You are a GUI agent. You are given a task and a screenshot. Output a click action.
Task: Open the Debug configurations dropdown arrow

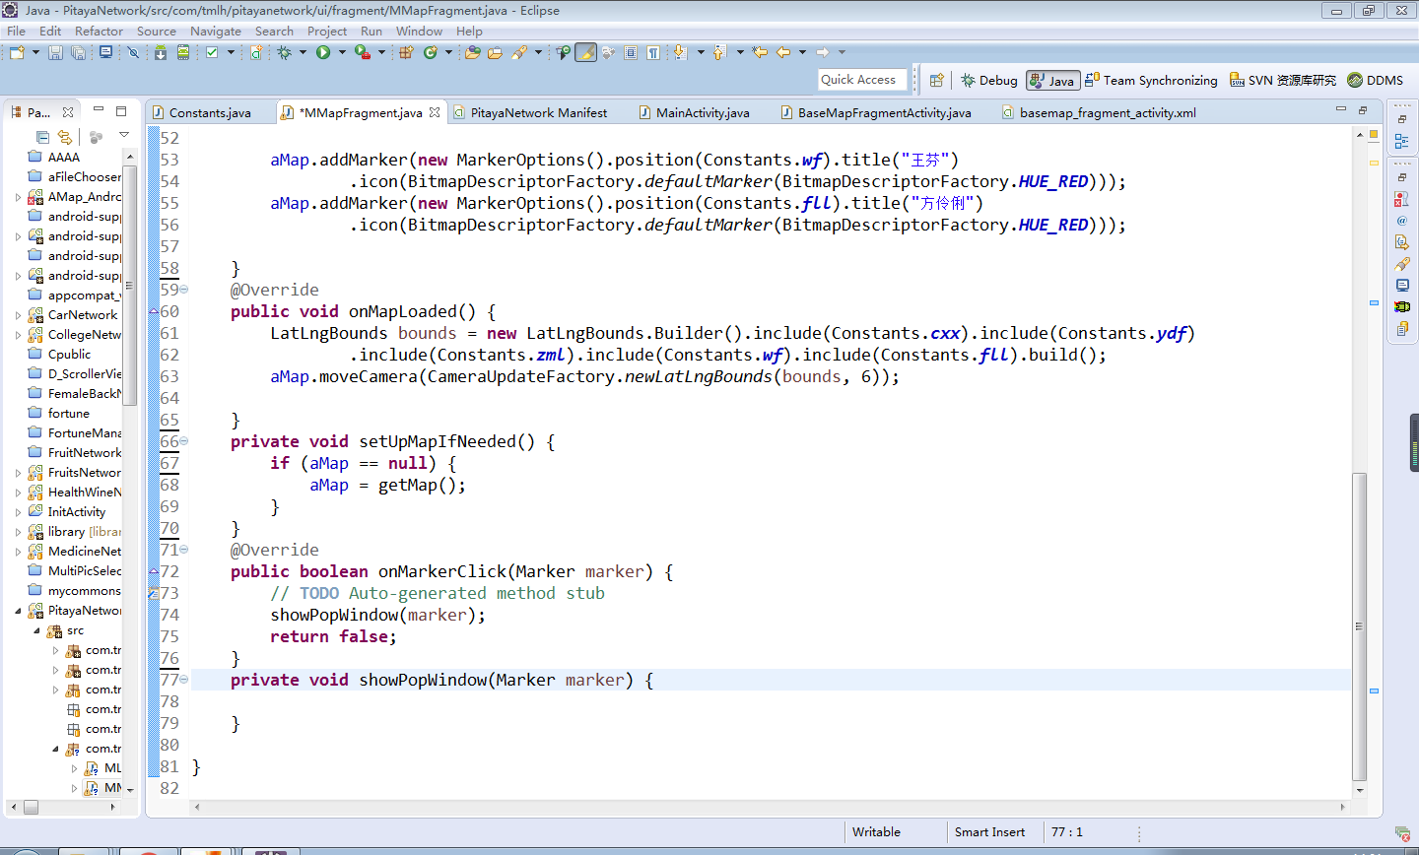(x=303, y=52)
